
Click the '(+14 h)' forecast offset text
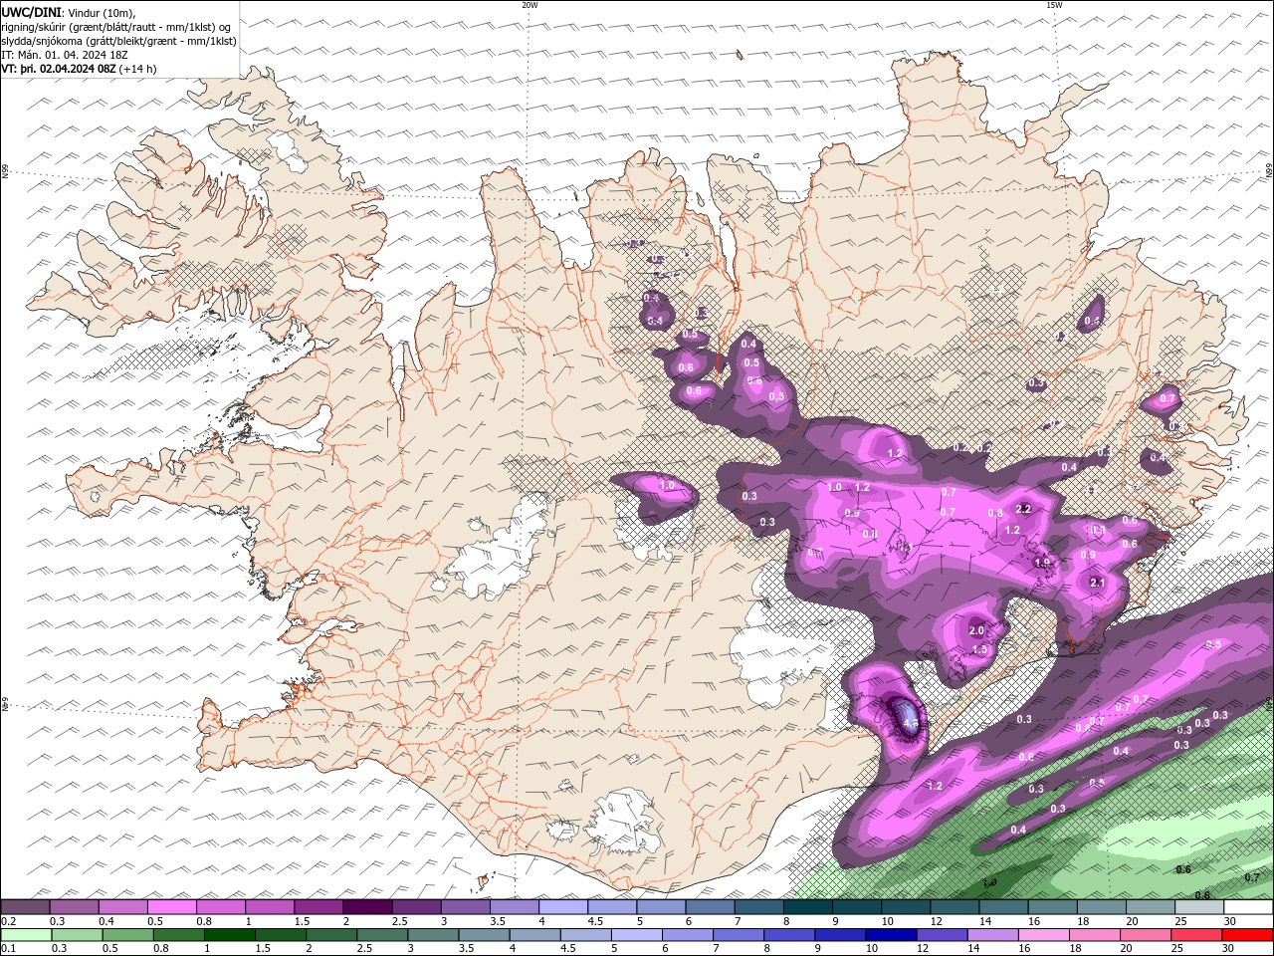(137, 69)
